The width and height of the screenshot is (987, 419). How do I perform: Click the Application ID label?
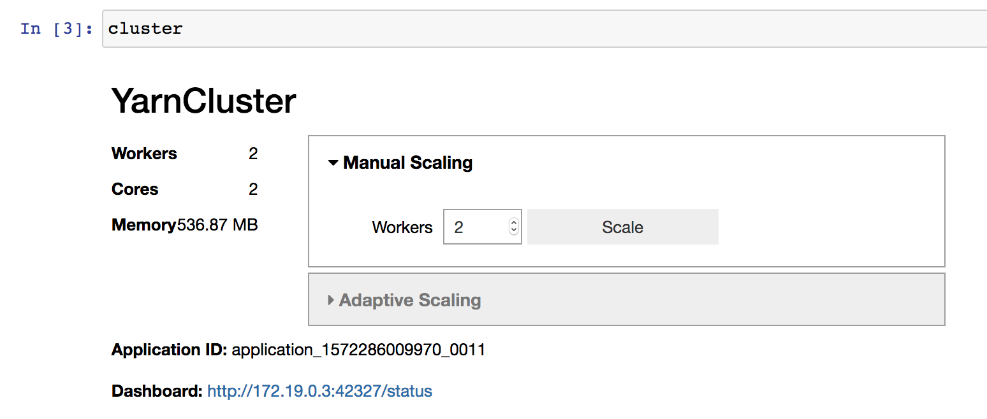coord(169,350)
